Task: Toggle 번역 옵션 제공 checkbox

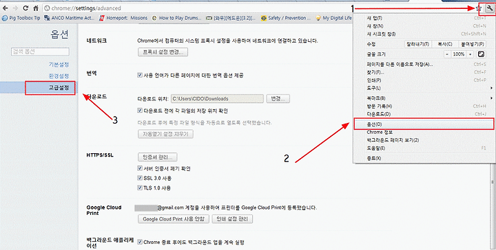Action: 140,75
